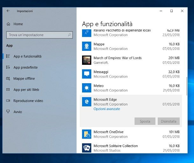Click the Disinstalla button
This screenshot has height=163, width=194.
169,121
